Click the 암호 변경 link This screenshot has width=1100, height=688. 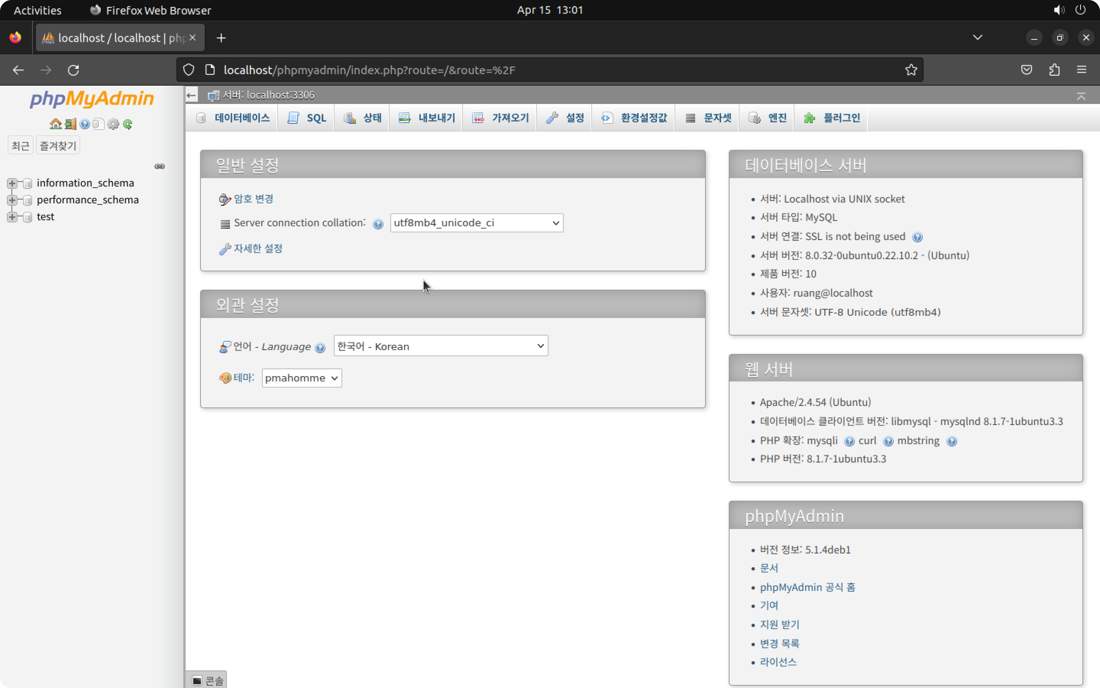(253, 199)
